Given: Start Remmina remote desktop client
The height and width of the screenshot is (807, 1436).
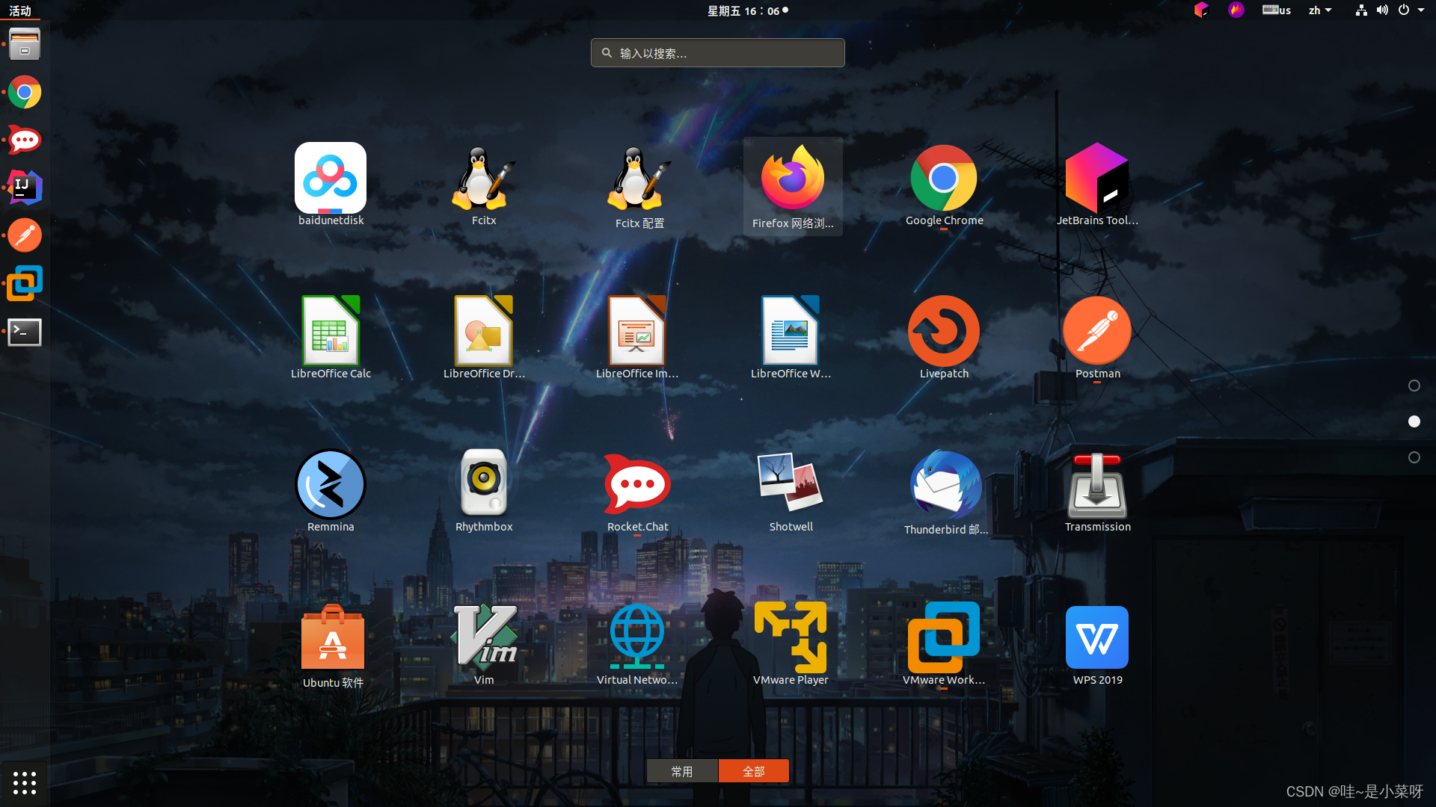Looking at the screenshot, I should pyautogui.click(x=331, y=485).
